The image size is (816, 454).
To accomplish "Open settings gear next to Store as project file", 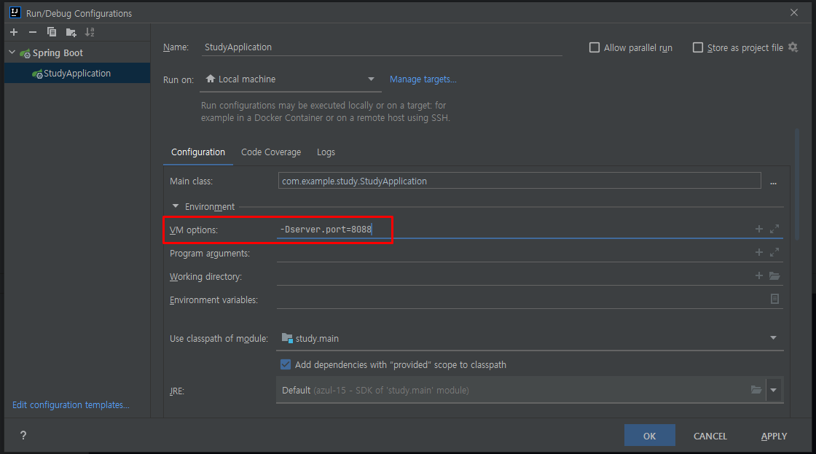I will point(793,47).
